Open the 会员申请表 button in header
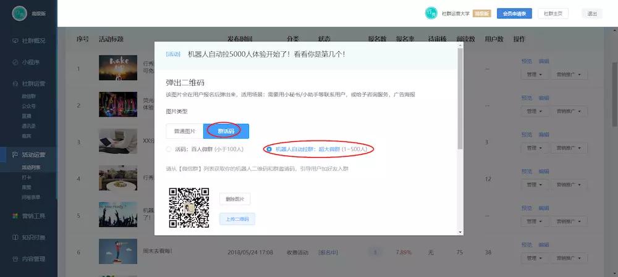The width and height of the screenshot is (618, 277). pos(514,14)
